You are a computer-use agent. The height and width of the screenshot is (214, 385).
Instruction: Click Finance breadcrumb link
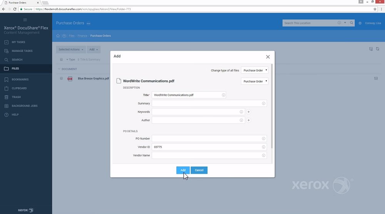82,36
